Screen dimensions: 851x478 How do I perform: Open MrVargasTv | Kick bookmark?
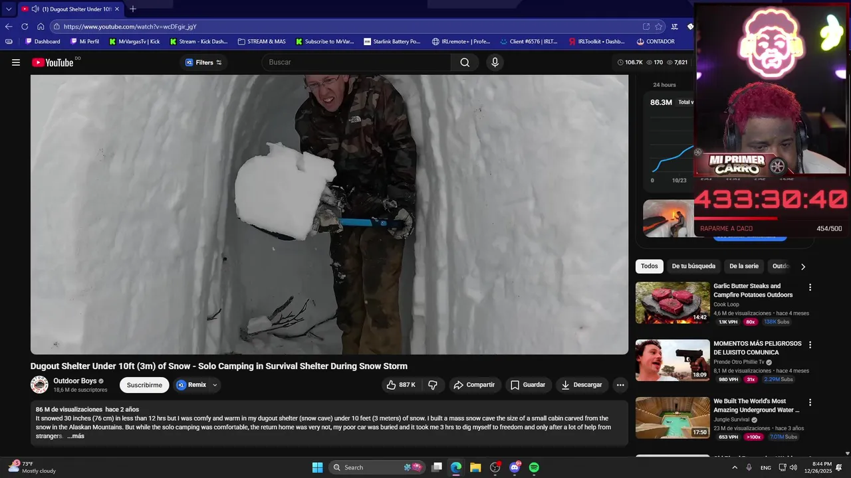(x=134, y=41)
